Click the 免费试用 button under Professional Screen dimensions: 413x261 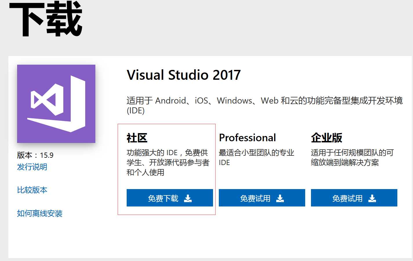[x=262, y=198]
